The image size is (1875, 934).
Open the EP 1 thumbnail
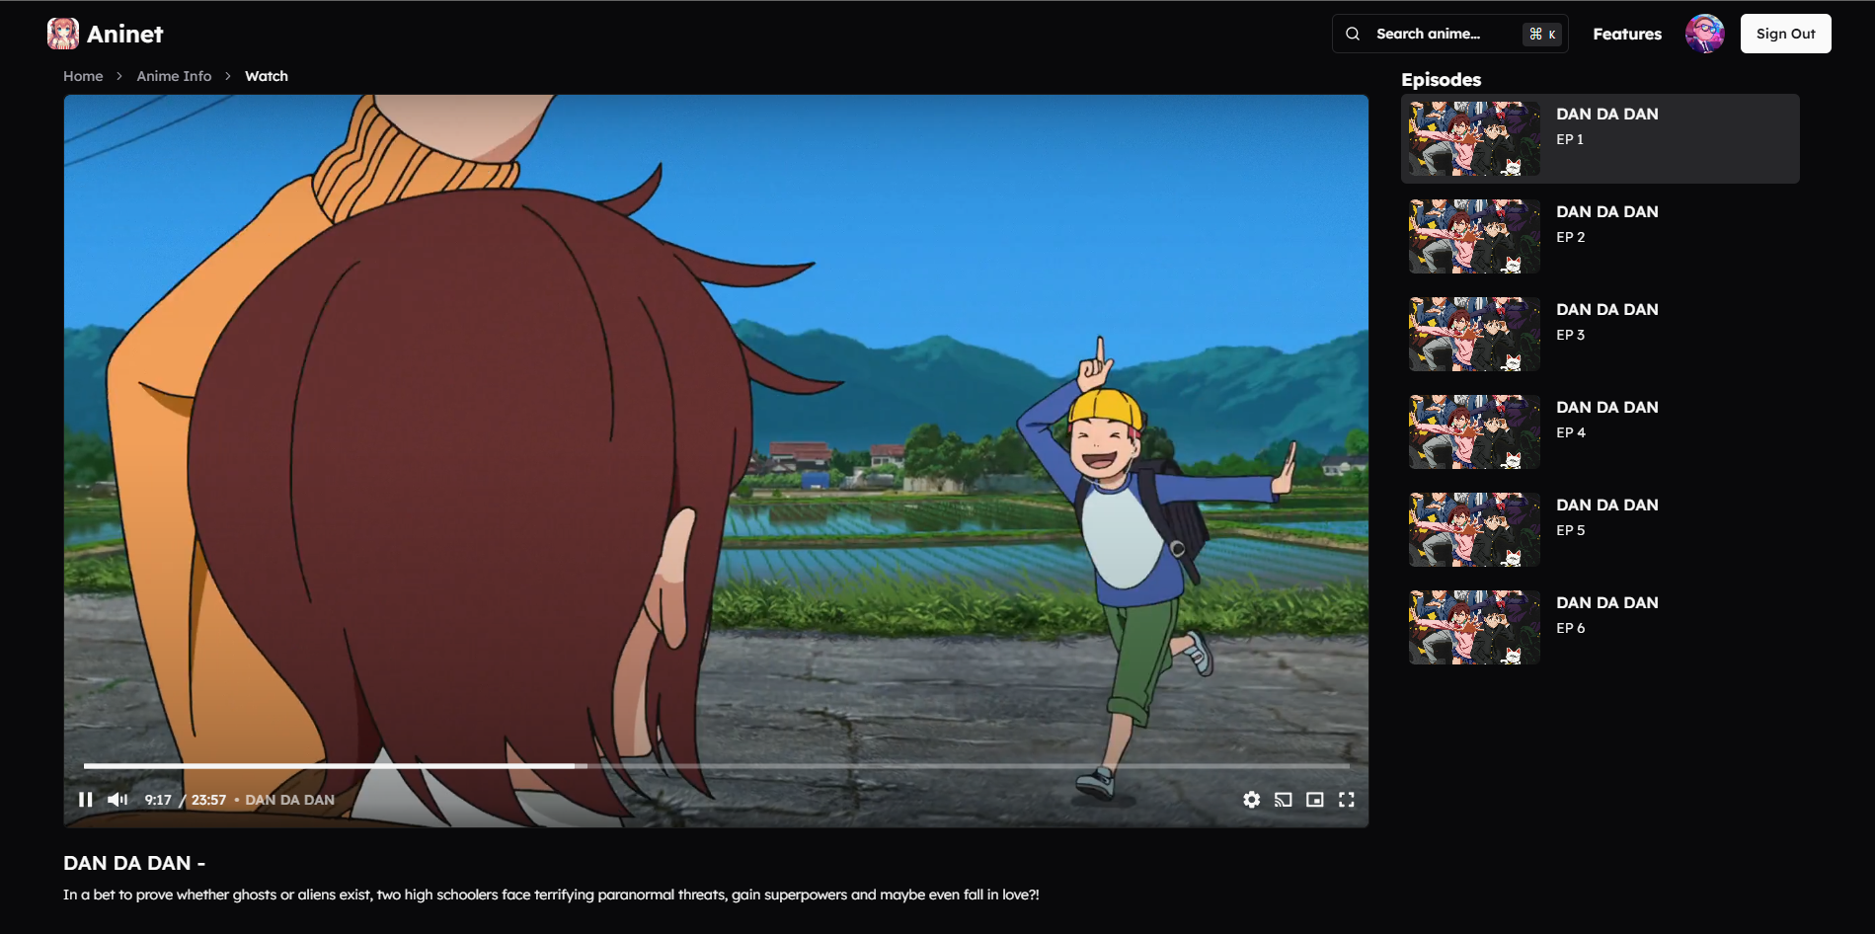[x=1474, y=138]
